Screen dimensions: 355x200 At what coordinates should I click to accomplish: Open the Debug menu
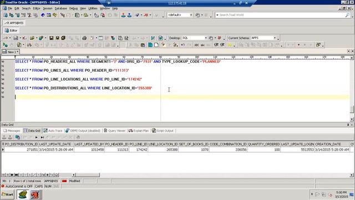73,8
